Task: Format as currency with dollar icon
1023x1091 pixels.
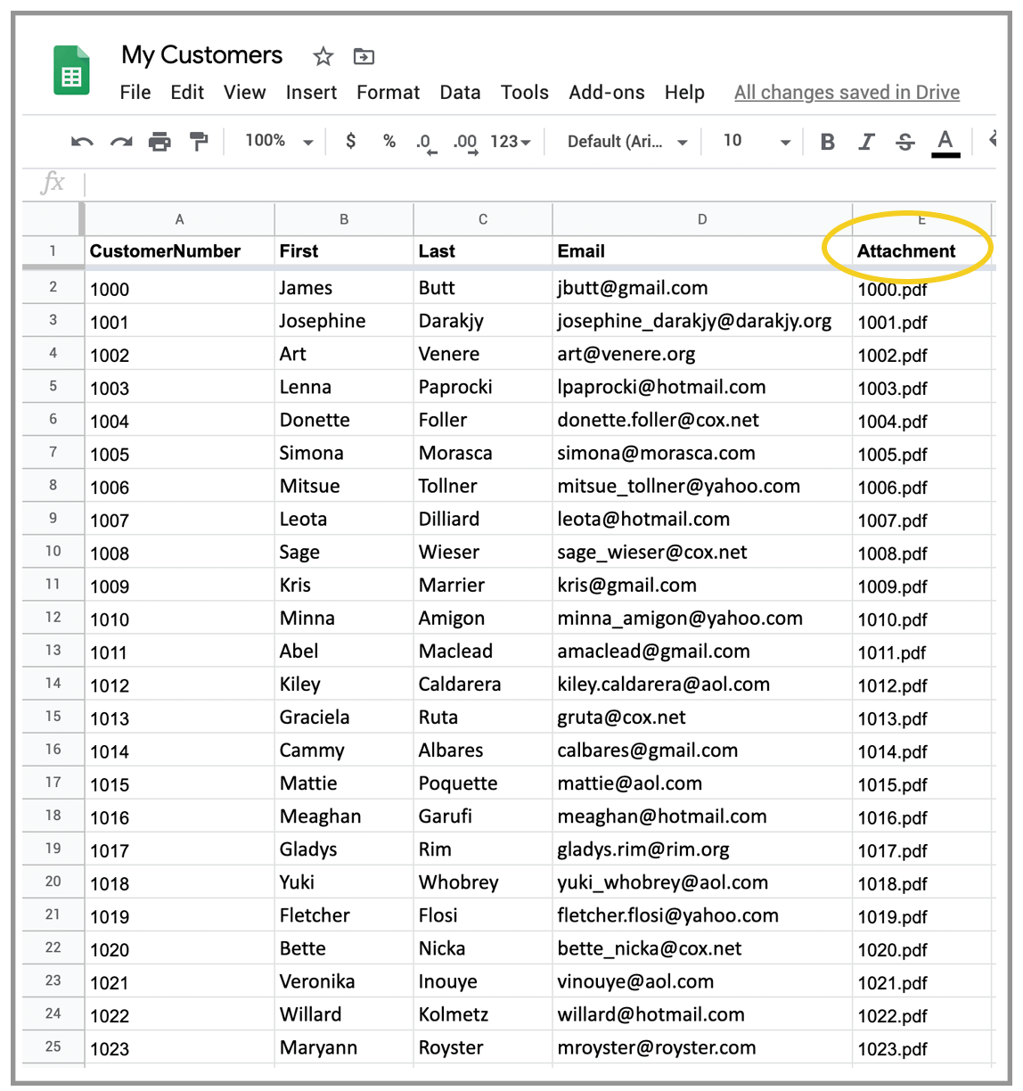Action: click(351, 141)
